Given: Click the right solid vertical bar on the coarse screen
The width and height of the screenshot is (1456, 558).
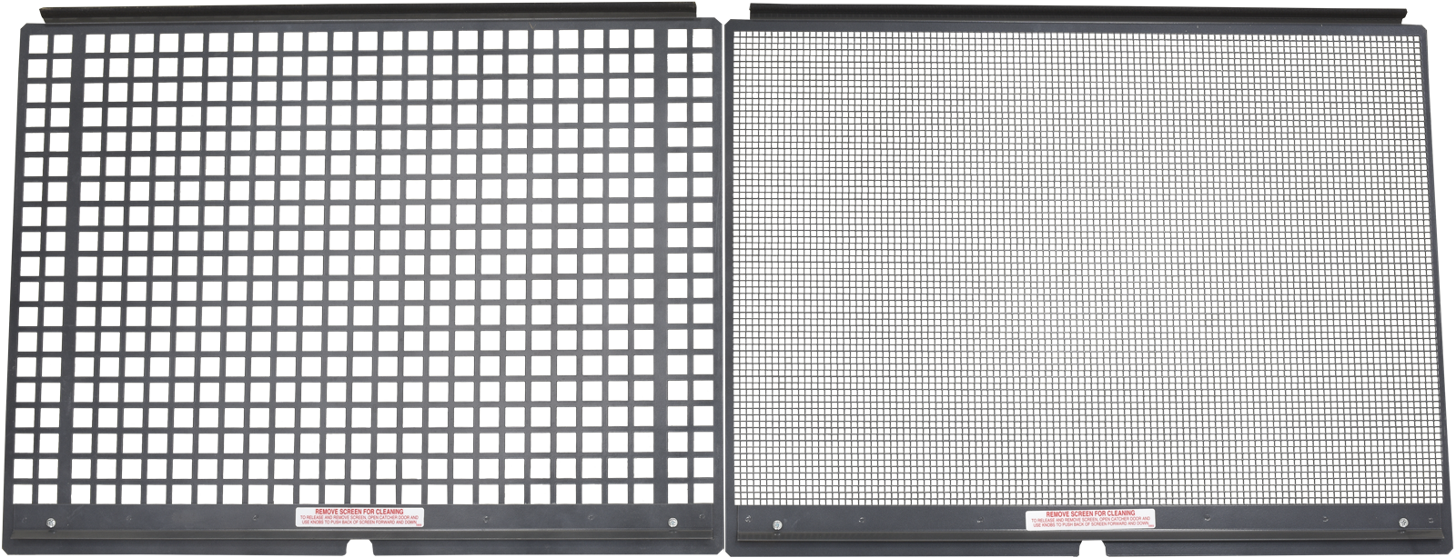Looking at the screenshot, I should coord(660,273).
